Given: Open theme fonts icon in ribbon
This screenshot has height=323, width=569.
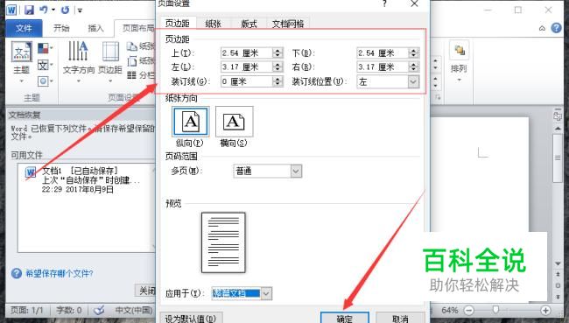Looking at the screenshot, I should click(x=45, y=65).
